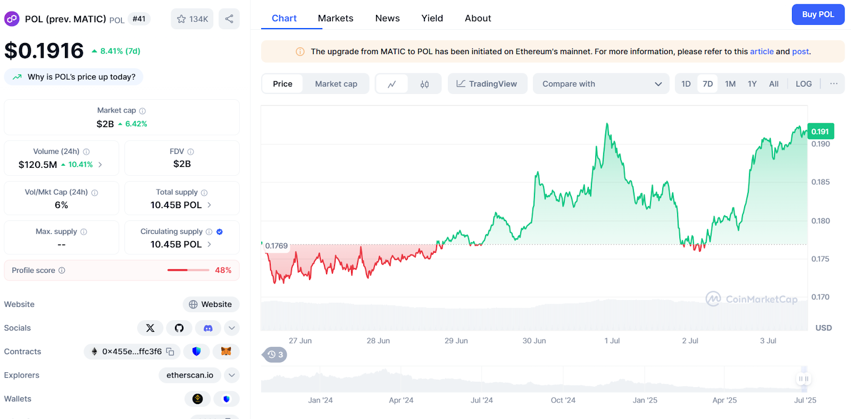Open the News tab
The width and height of the screenshot is (851, 419).
(387, 18)
